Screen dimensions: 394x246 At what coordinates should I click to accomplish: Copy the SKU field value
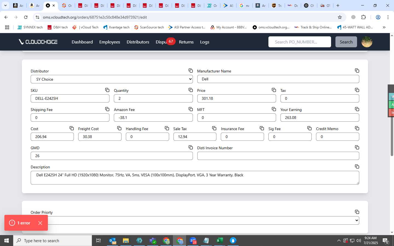click(x=107, y=90)
